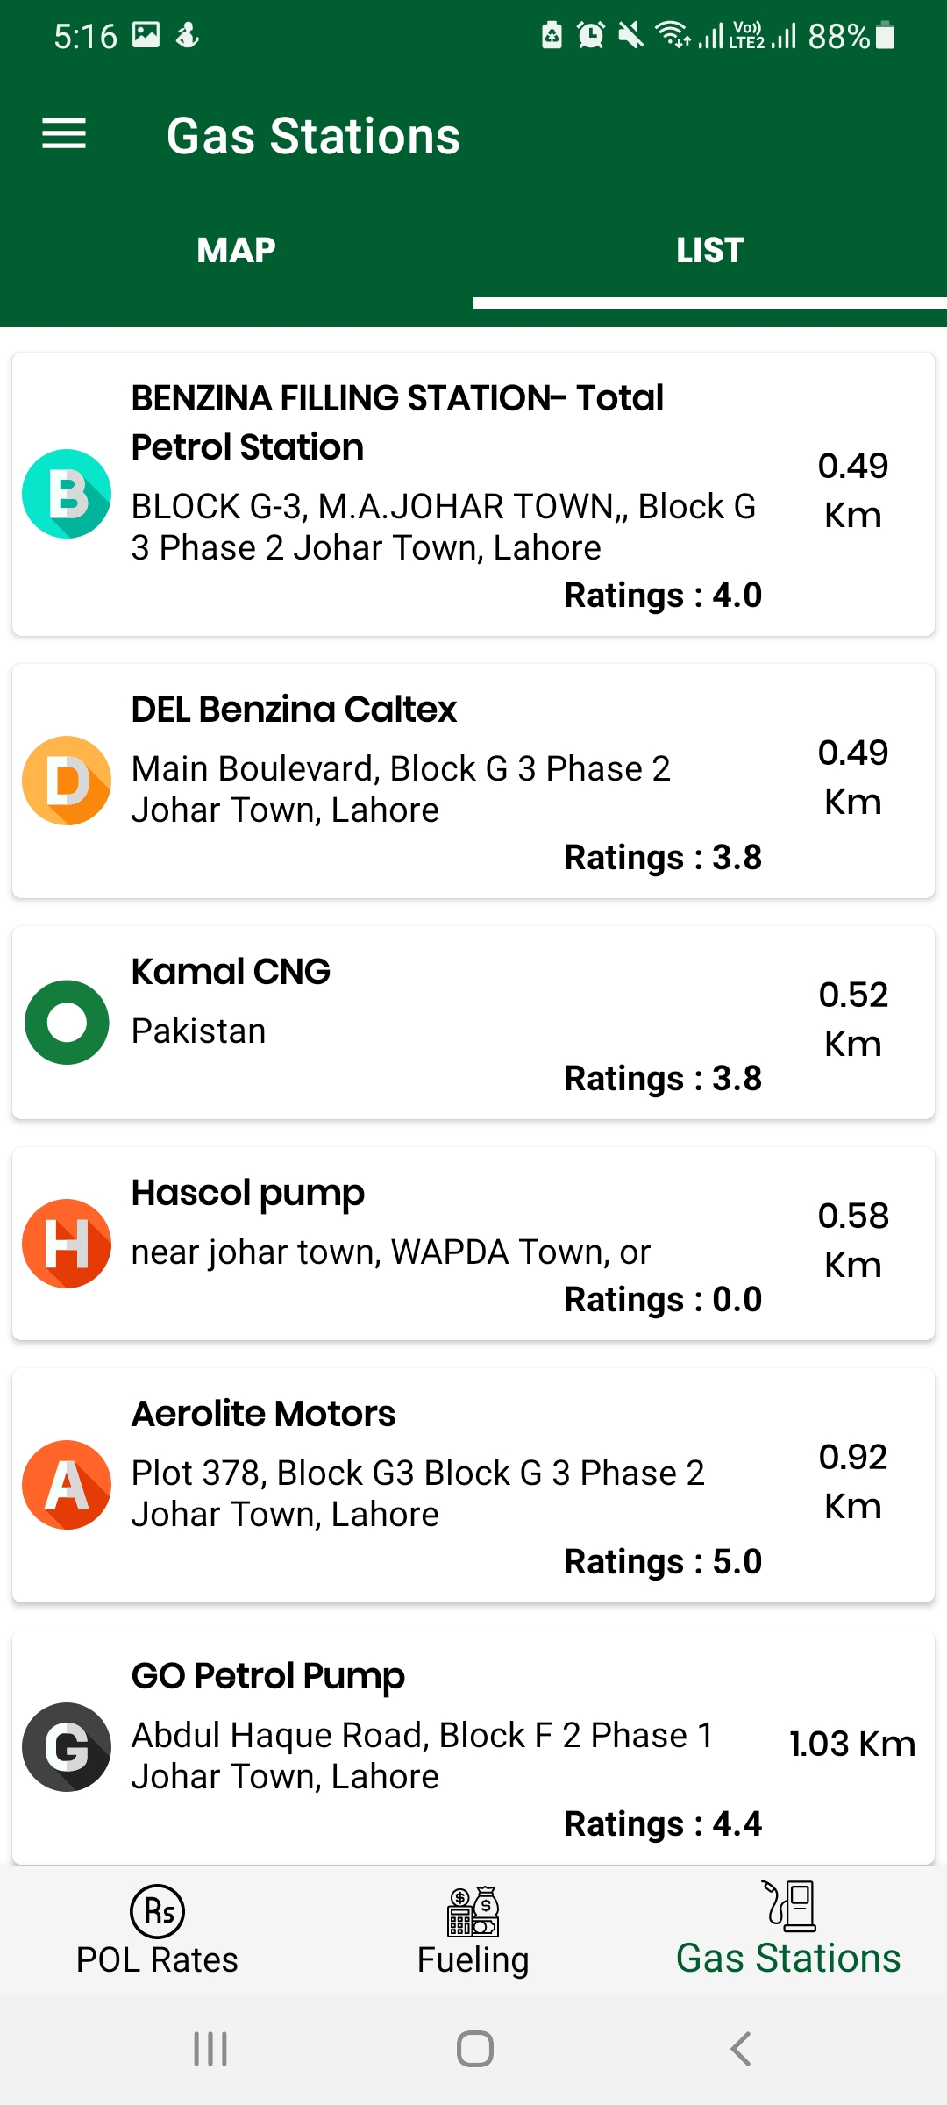Tap the Kamal CNG 0.52 Km distance
The height and width of the screenshot is (2105, 947).
point(853,1019)
